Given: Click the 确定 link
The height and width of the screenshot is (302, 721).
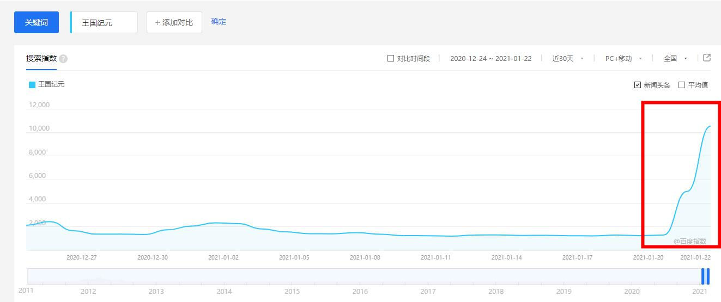Looking at the screenshot, I should (219, 22).
